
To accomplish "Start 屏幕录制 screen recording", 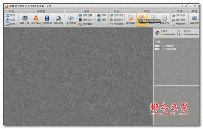I will pos(194,20).
